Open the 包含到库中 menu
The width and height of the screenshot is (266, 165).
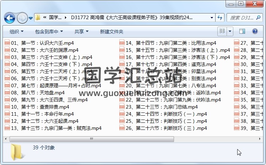coord(49,32)
